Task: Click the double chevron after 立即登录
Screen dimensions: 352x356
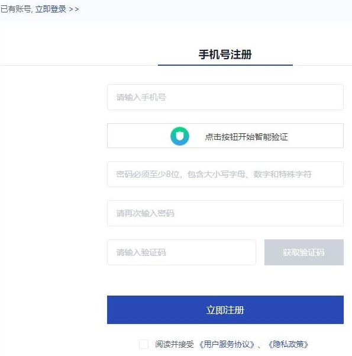Action: [x=74, y=9]
